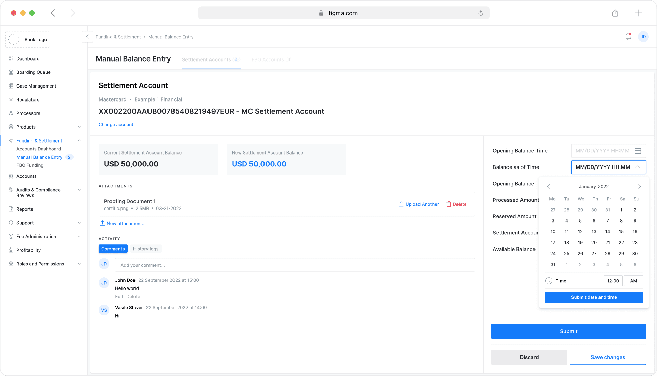
Task: Open Roles and Permissions user icon
Action: coord(11,264)
